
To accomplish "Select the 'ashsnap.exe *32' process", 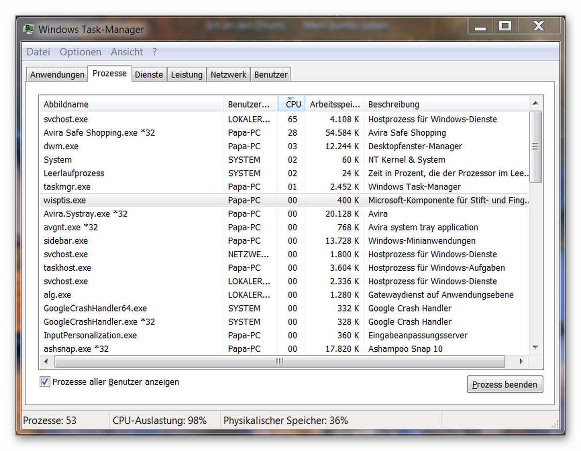I will pos(285,349).
